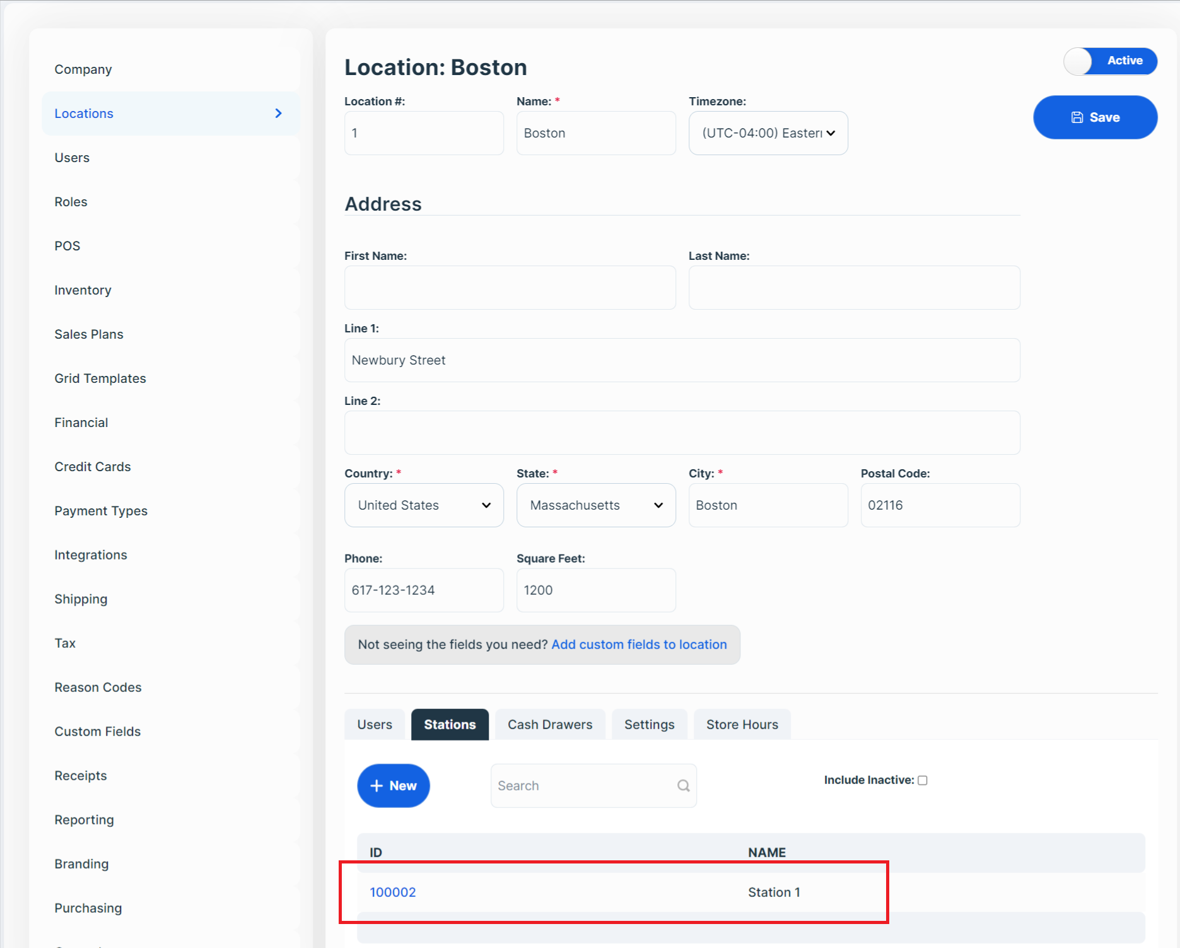Edit the City field

click(768, 505)
